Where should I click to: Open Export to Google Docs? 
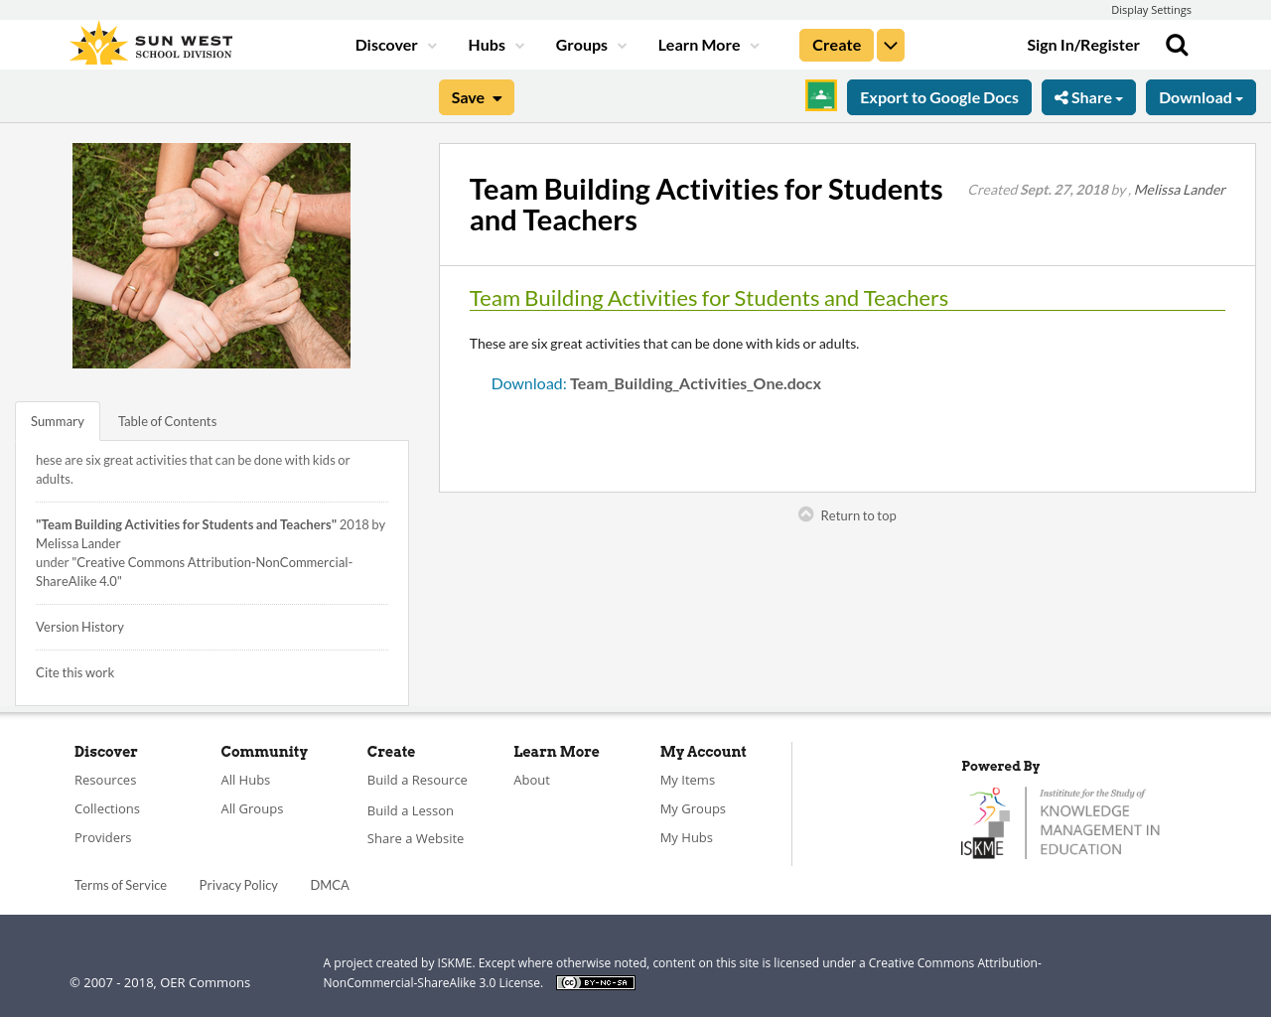tap(938, 95)
